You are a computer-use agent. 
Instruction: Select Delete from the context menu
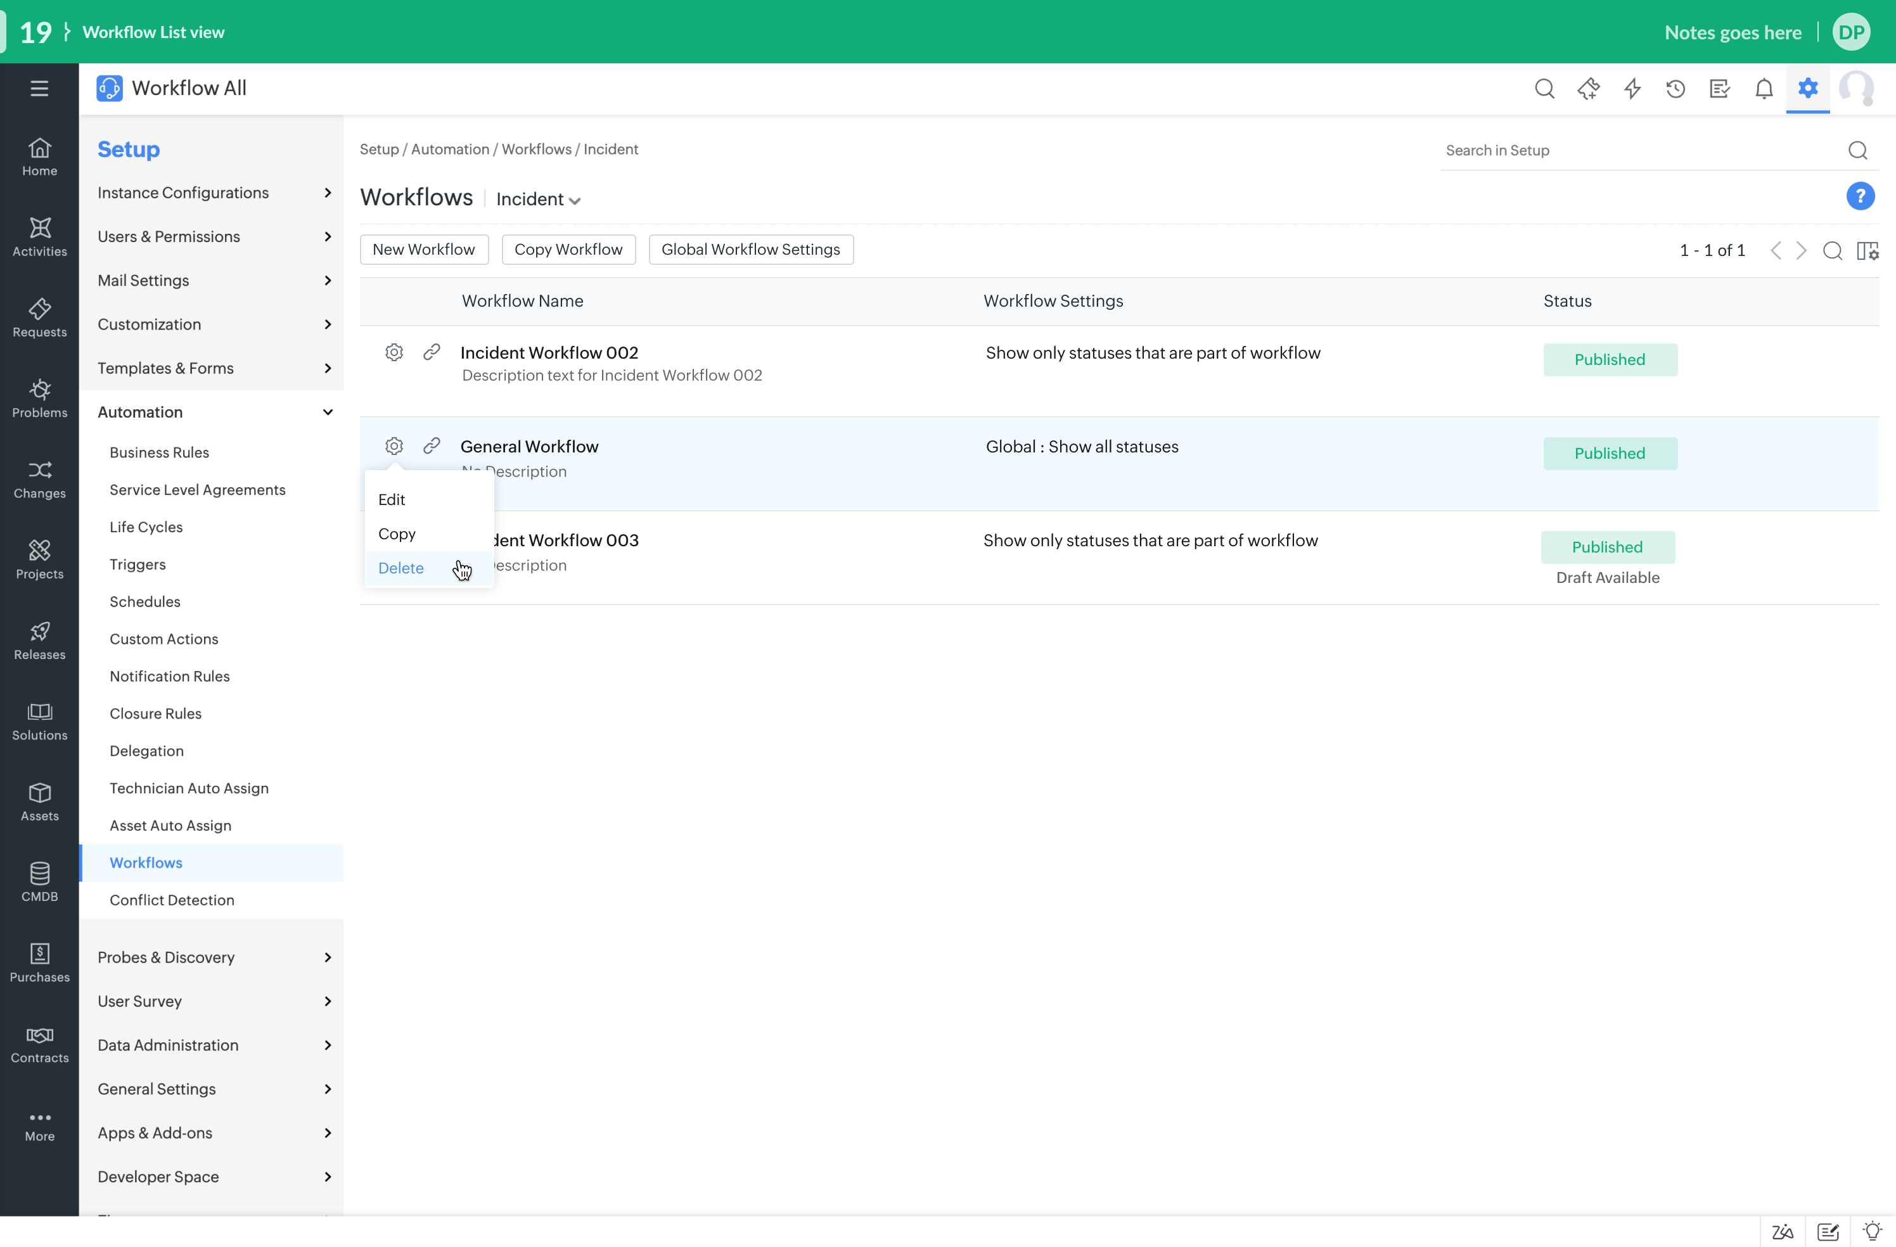(400, 568)
